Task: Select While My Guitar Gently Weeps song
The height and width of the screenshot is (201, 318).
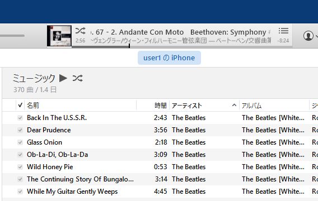Action: [x=72, y=192]
